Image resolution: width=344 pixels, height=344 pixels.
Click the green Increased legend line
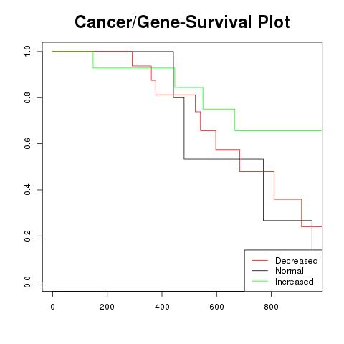tap(260, 281)
